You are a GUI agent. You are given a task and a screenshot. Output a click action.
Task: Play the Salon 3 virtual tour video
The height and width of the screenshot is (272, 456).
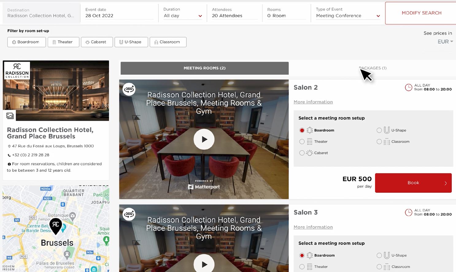point(204,264)
